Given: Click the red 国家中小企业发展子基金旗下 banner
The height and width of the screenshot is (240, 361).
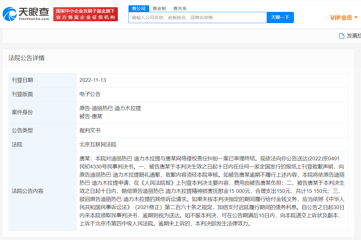Looking at the screenshot, I should pyautogui.click(x=86, y=14).
